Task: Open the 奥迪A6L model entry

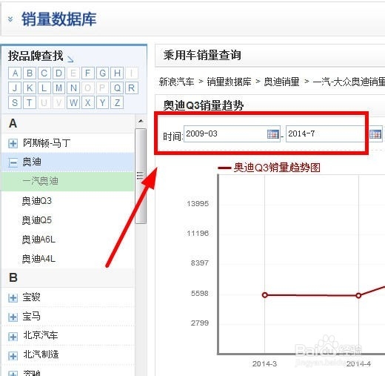Action: pos(38,240)
